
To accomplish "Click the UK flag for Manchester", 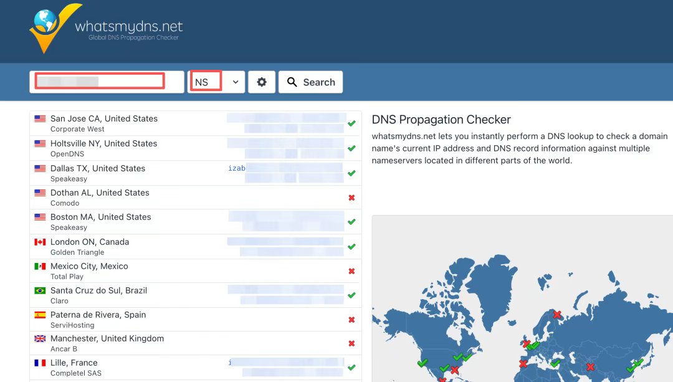I will (x=40, y=339).
